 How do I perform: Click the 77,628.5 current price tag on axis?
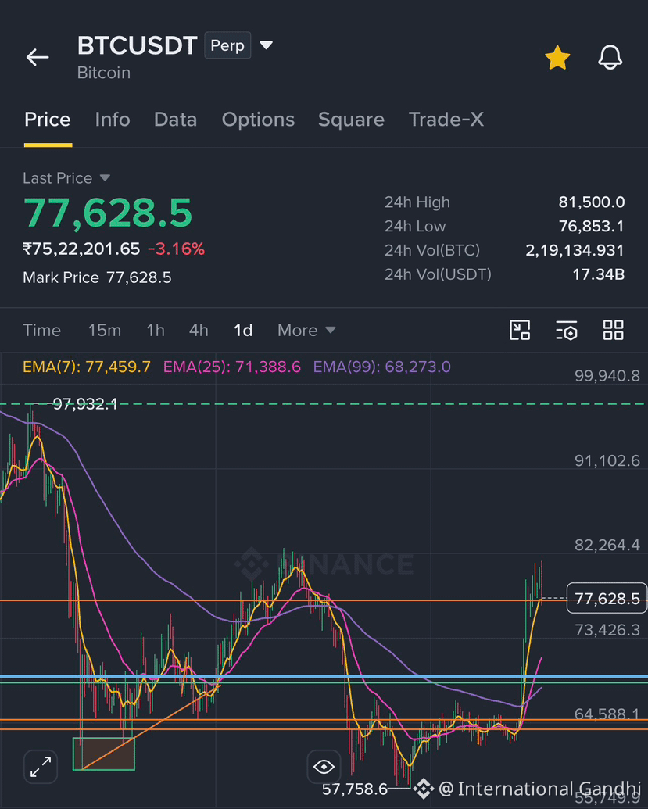pyautogui.click(x=607, y=599)
